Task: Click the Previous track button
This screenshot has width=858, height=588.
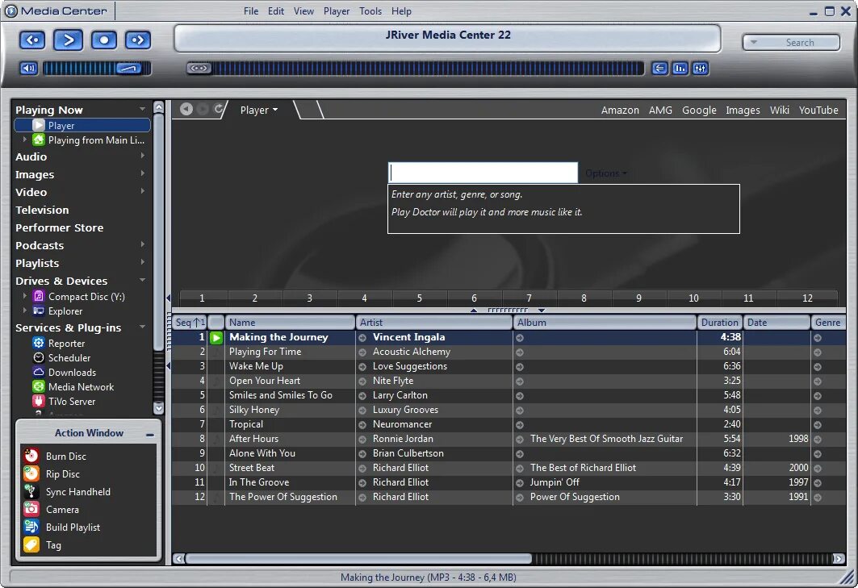Action: [32, 40]
